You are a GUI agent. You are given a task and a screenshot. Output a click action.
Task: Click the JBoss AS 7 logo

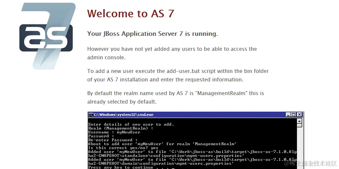[x=48, y=36]
